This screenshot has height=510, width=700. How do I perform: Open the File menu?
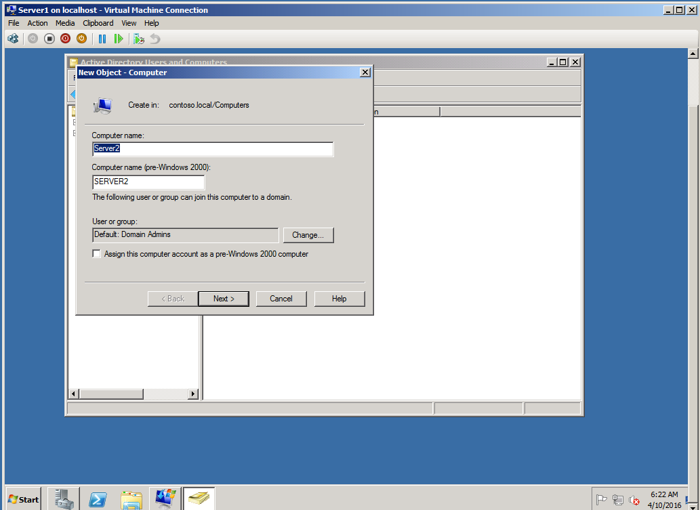coord(14,23)
